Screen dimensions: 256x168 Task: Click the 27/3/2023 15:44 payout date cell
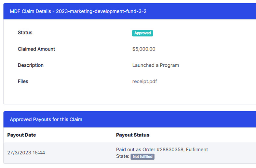(26, 153)
